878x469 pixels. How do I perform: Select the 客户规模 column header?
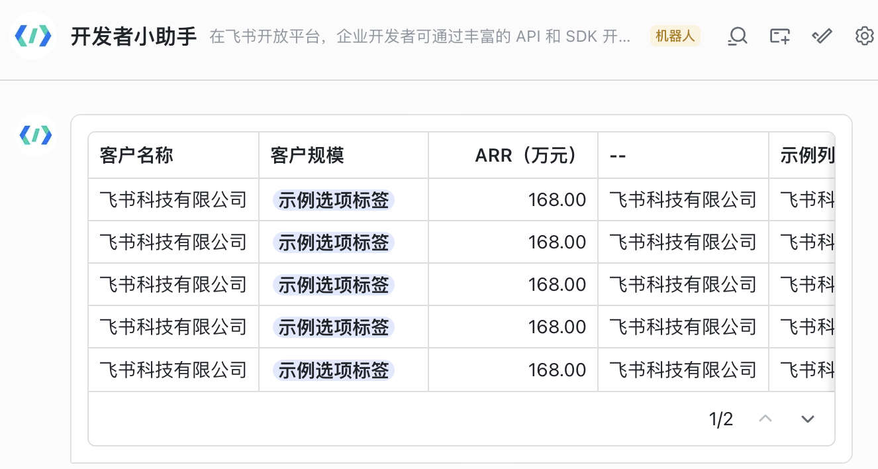(x=307, y=156)
